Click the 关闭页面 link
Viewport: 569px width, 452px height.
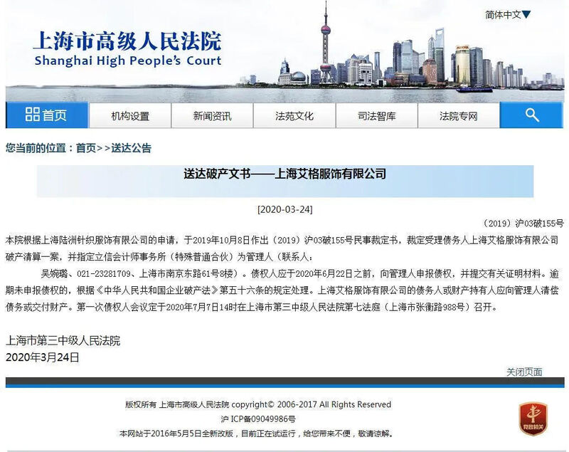pos(524,372)
